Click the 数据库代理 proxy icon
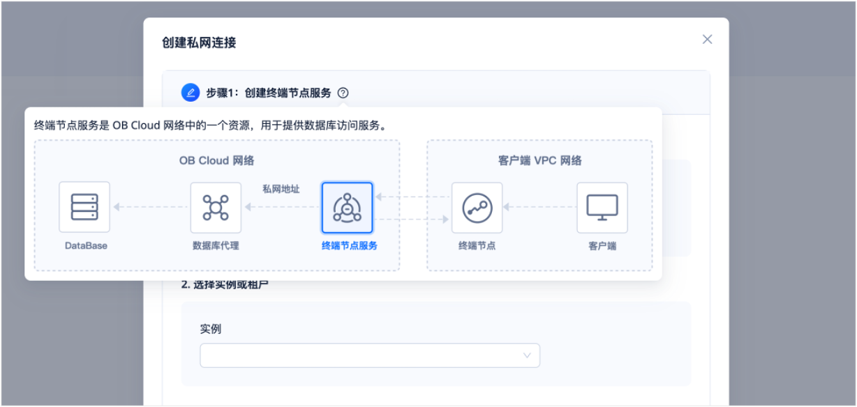 [216, 208]
